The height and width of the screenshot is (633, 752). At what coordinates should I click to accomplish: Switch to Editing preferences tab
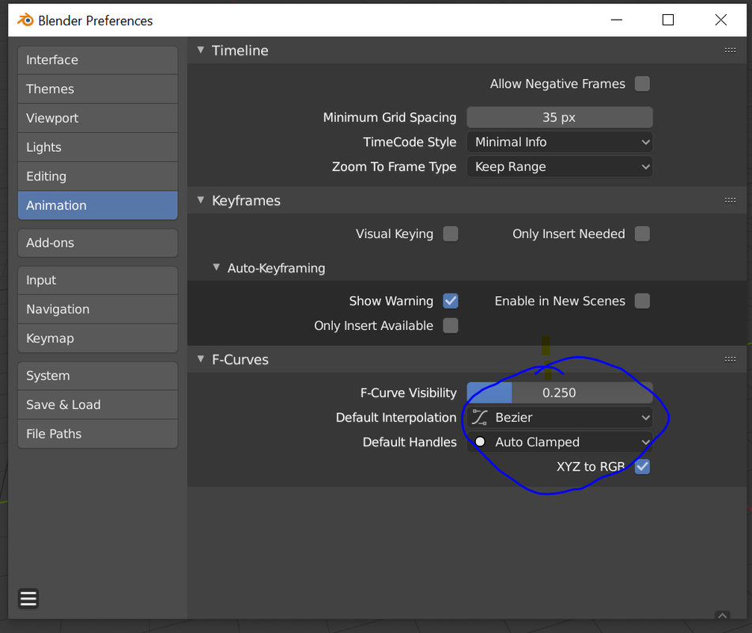point(98,176)
